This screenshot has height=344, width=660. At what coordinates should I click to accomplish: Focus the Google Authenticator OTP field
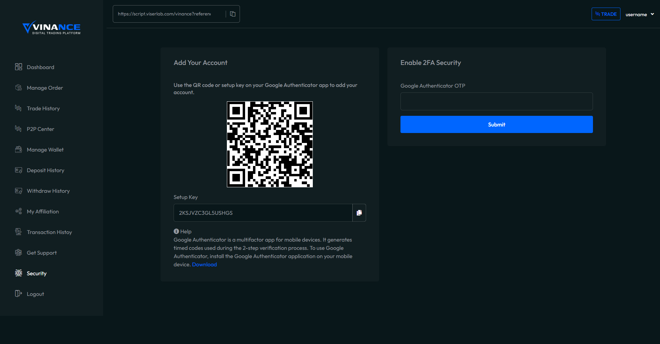click(496, 101)
